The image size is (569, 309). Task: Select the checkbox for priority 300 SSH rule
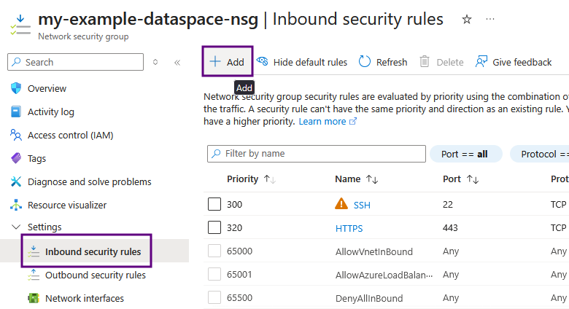point(214,204)
